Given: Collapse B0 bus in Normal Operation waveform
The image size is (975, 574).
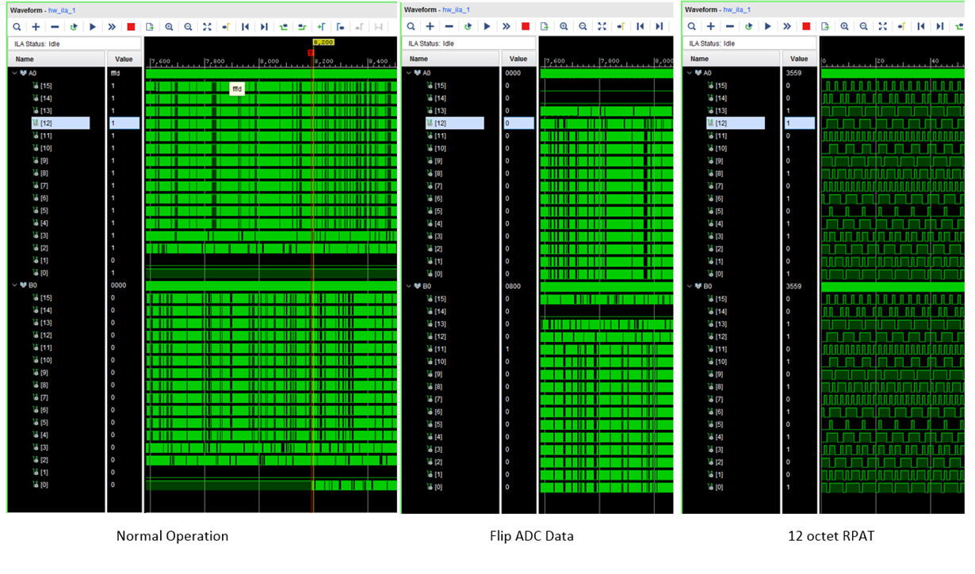Looking at the screenshot, I should pyautogui.click(x=15, y=285).
